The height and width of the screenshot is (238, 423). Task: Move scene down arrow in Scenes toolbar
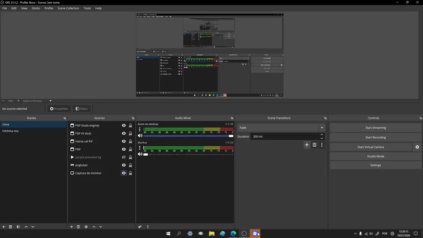click(x=33, y=227)
